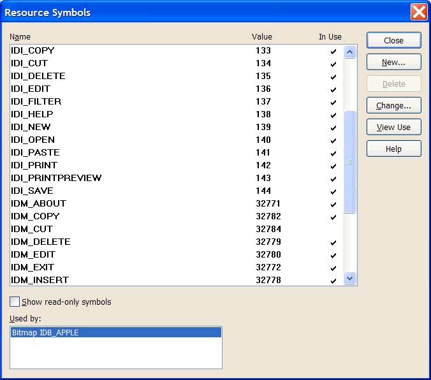Click the In Use checkmark for IDI_PRINTPREVIEW
The height and width of the screenshot is (380, 431).
coord(333,179)
